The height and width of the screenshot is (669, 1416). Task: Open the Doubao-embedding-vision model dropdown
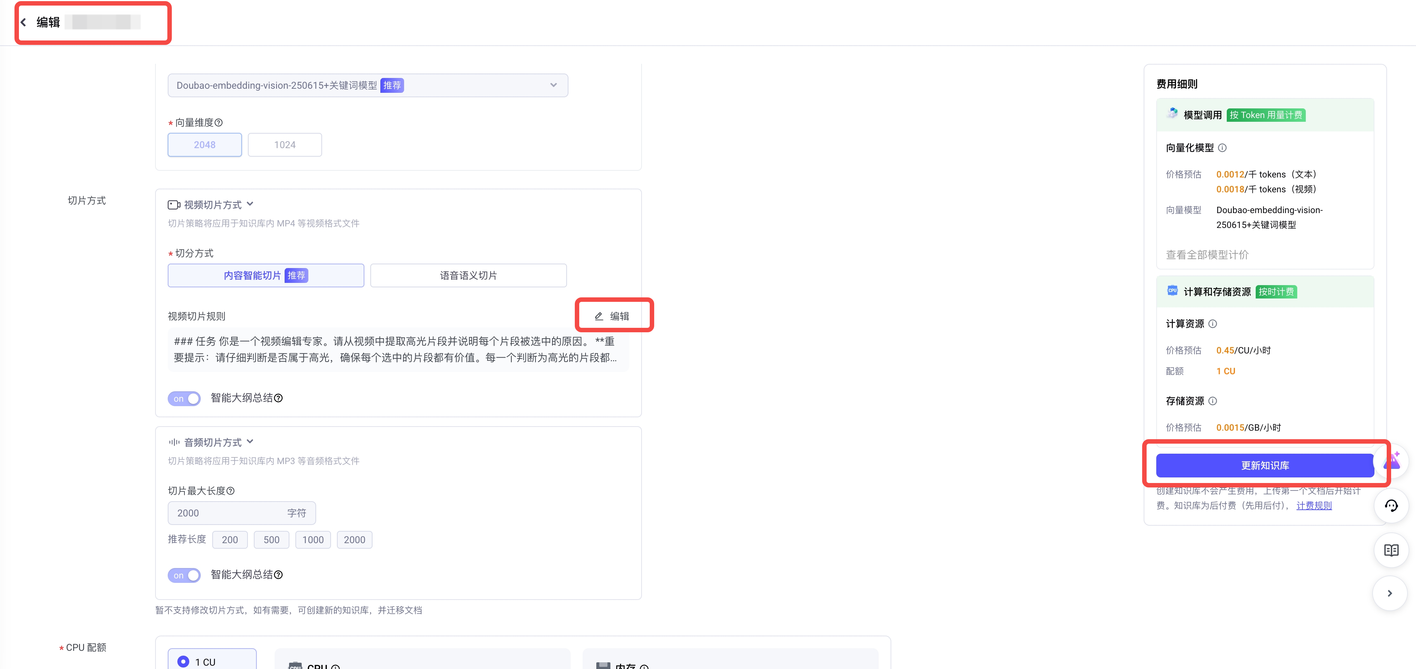pos(367,85)
